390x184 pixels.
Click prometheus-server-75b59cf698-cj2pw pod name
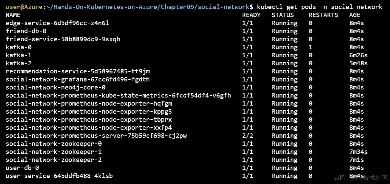[96, 136]
